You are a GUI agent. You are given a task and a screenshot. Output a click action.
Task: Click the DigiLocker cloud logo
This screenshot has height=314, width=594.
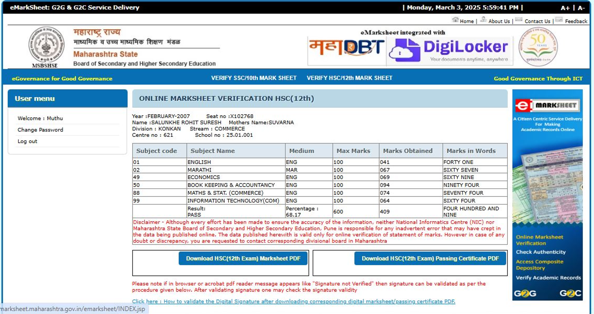[x=405, y=51]
